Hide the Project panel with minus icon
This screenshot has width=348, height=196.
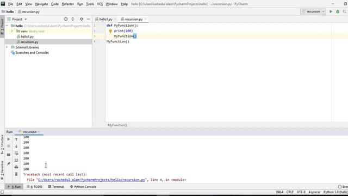[89, 19]
